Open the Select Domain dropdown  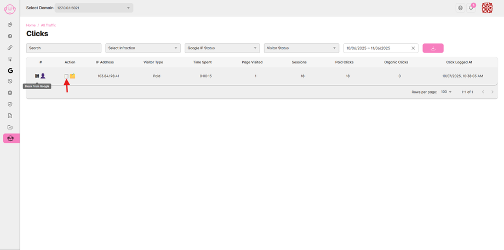pos(94,8)
